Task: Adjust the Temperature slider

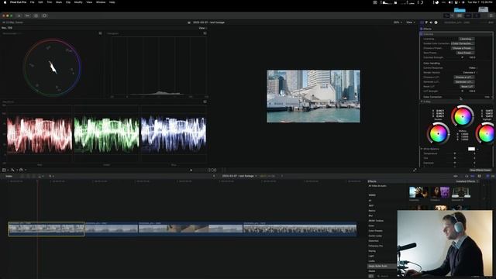Action: pos(455,153)
